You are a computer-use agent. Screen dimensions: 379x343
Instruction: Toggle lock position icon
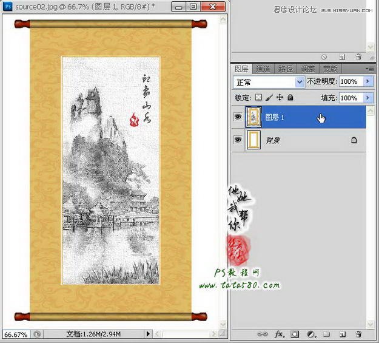pos(280,97)
